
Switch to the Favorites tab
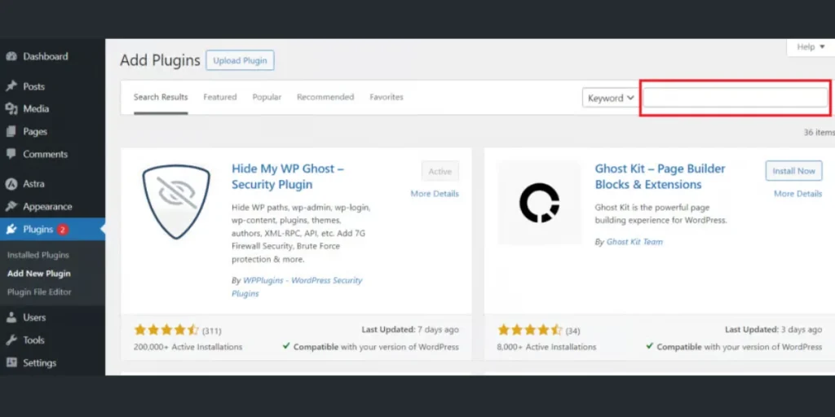pyautogui.click(x=387, y=98)
